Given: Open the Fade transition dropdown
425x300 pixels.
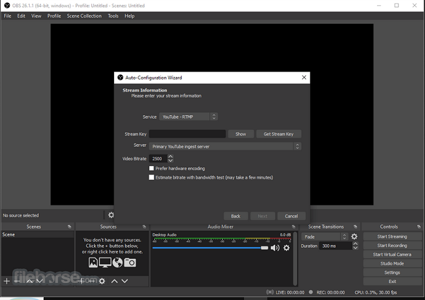Looking at the screenshot, I should click(x=325, y=237).
